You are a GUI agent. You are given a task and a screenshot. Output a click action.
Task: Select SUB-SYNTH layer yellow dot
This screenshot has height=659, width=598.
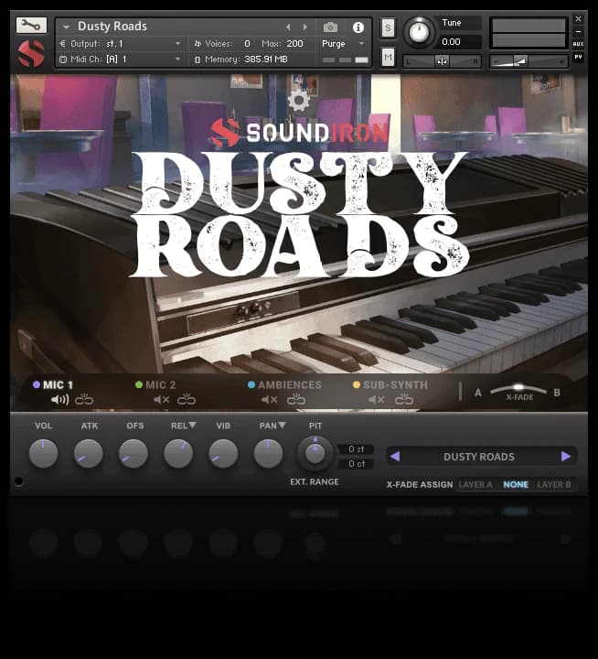point(357,384)
